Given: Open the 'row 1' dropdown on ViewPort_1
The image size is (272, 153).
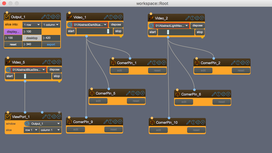Looking at the screenshot, I should (x=31, y=130).
